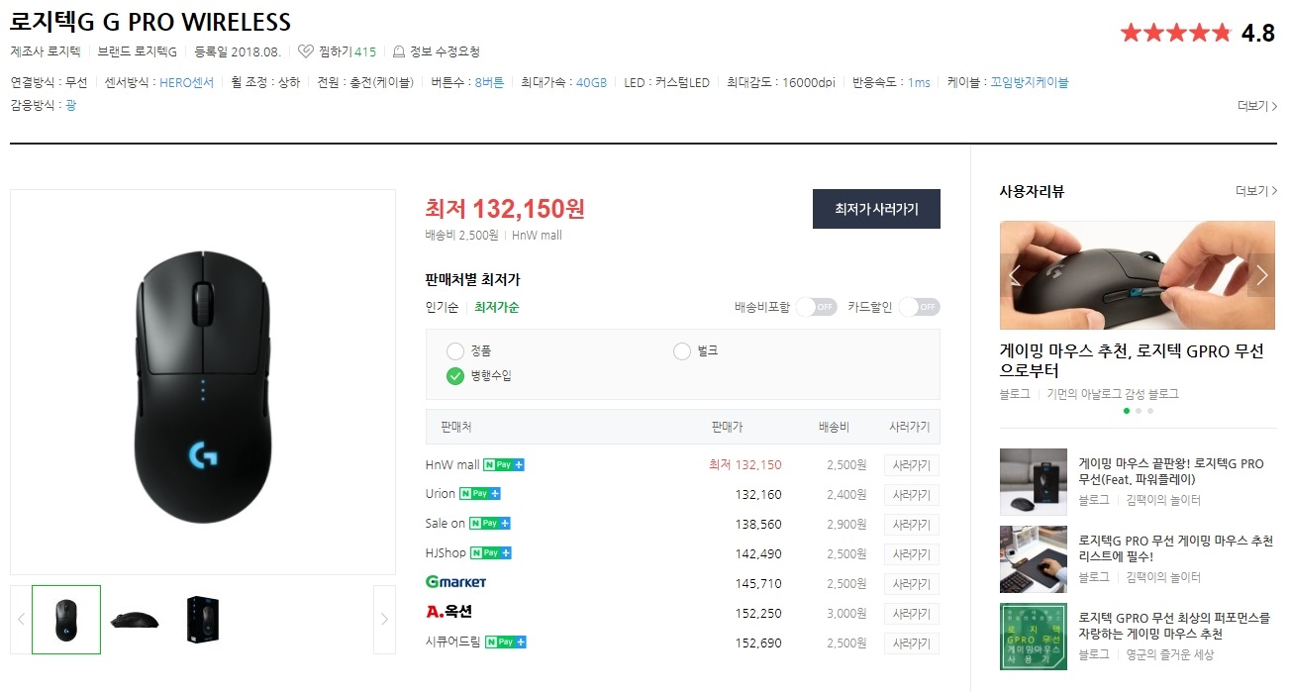Expand specs with 더보기 under rating

[x=1256, y=106]
